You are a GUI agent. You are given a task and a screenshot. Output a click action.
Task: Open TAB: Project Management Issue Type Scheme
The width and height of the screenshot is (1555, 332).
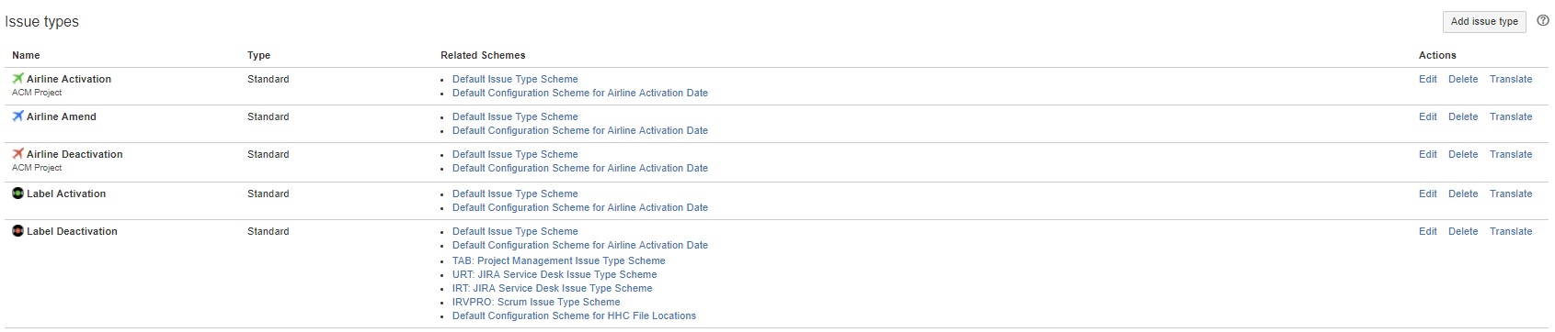click(558, 261)
